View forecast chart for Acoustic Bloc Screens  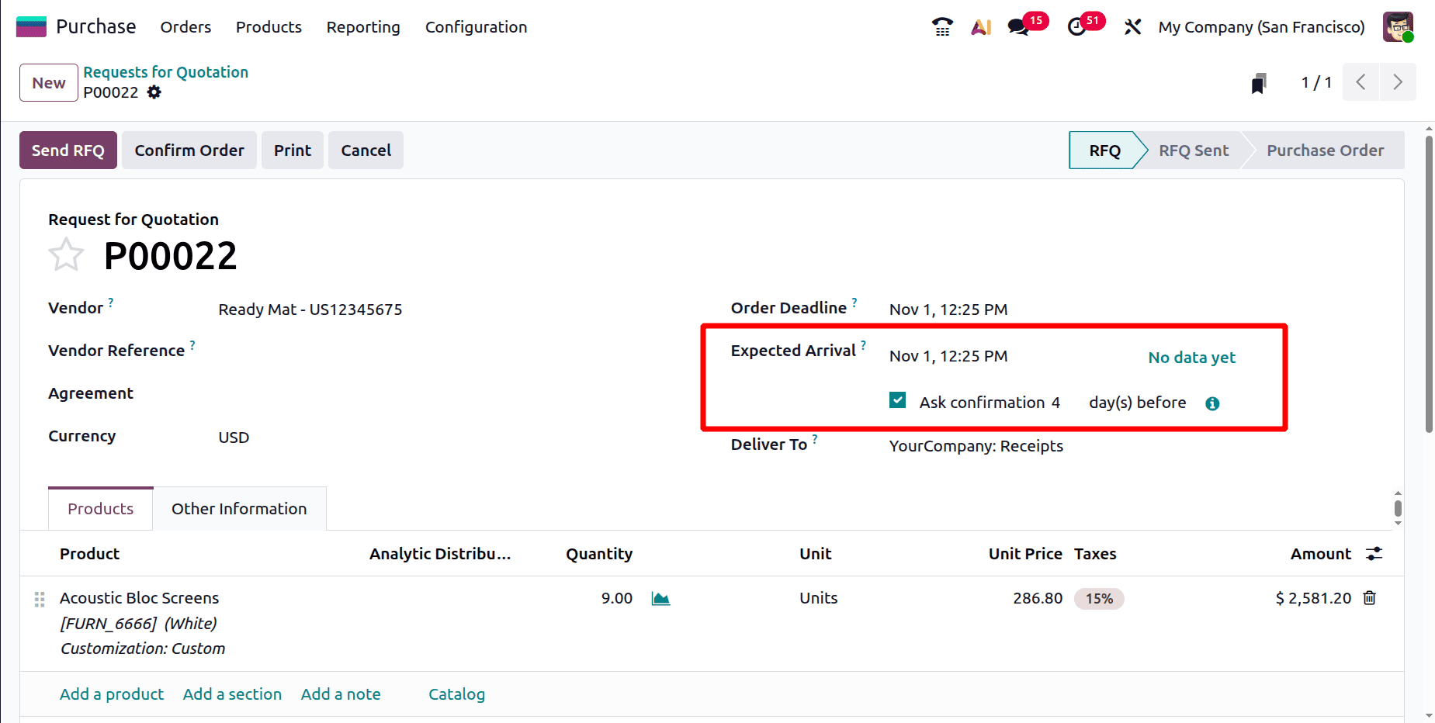(660, 598)
